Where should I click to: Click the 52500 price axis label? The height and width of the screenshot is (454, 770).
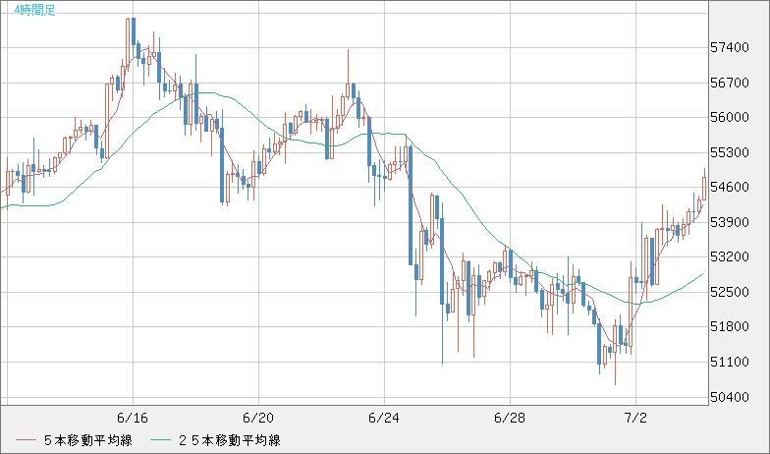pos(730,292)
